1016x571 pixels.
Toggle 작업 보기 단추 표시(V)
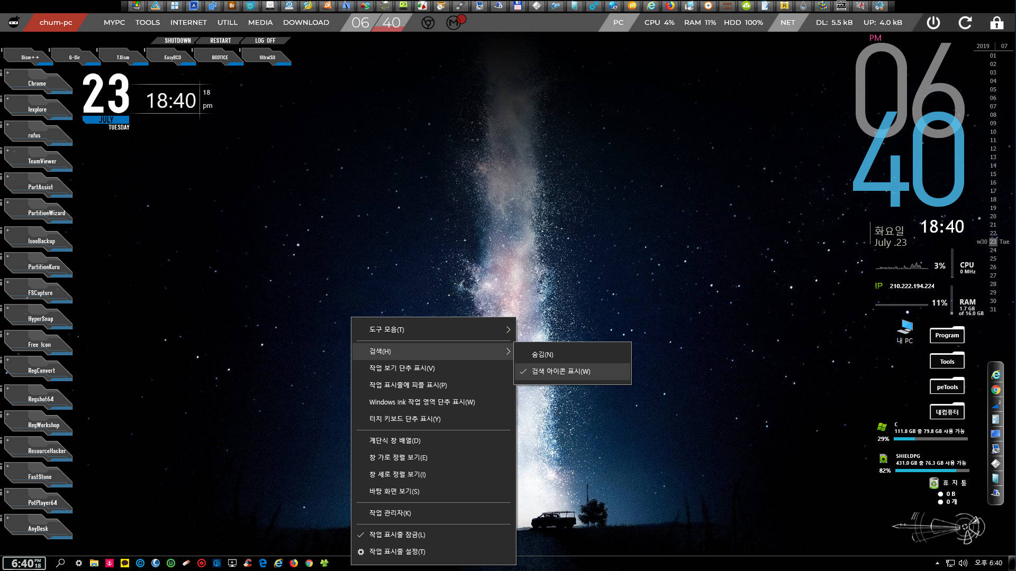coord(434,368)
